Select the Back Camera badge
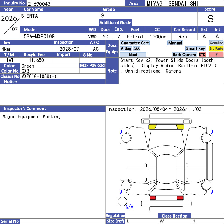Screen dimensions: 224x224 tap(184, 55)
